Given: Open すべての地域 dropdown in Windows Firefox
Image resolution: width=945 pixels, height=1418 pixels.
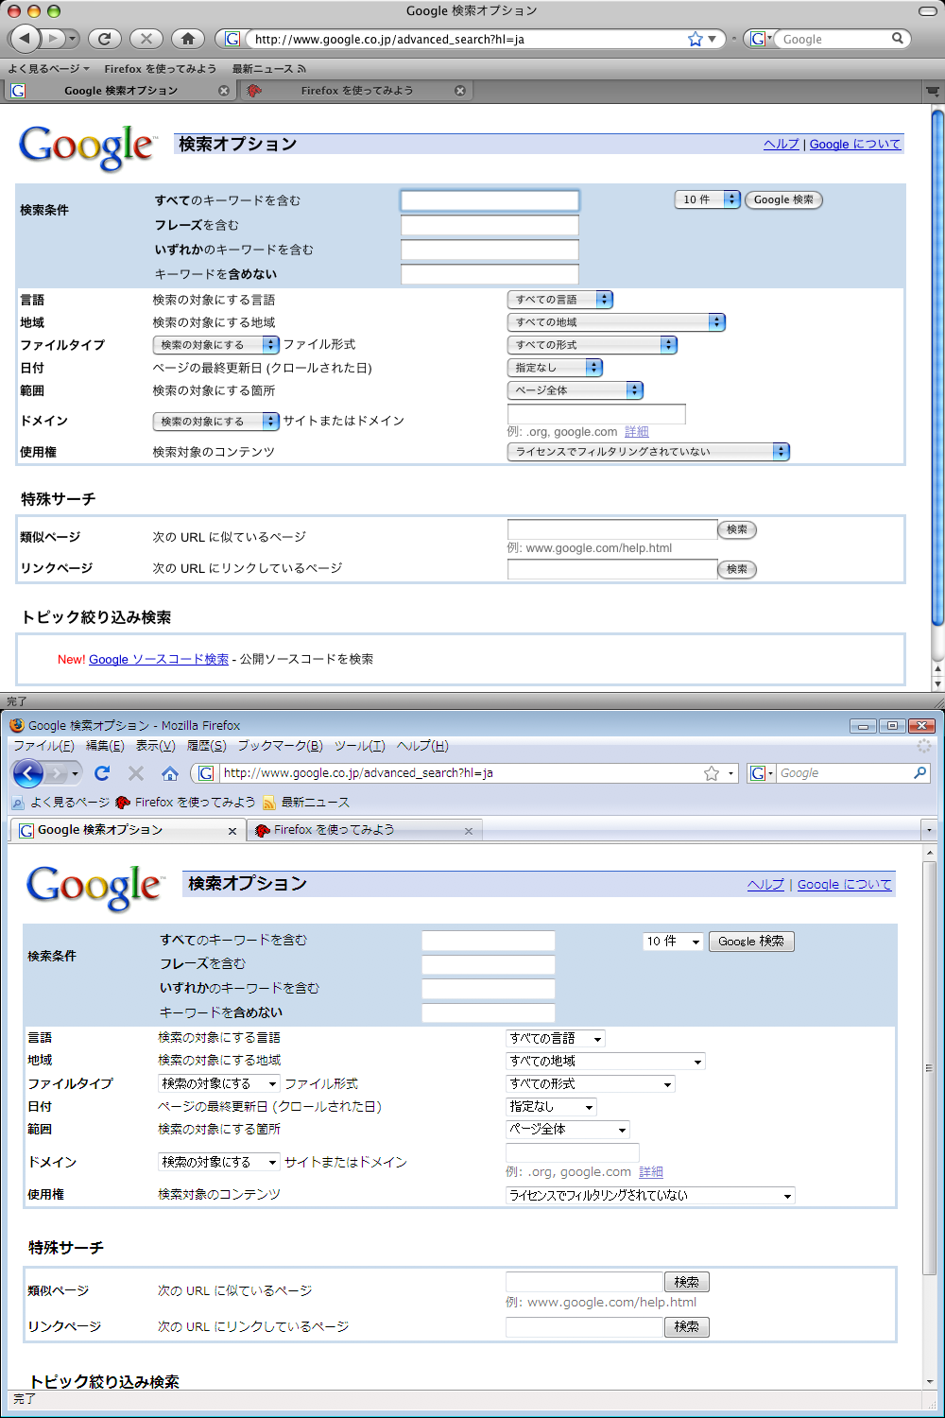Looking at the screenshot, I should click(606, 1061).
